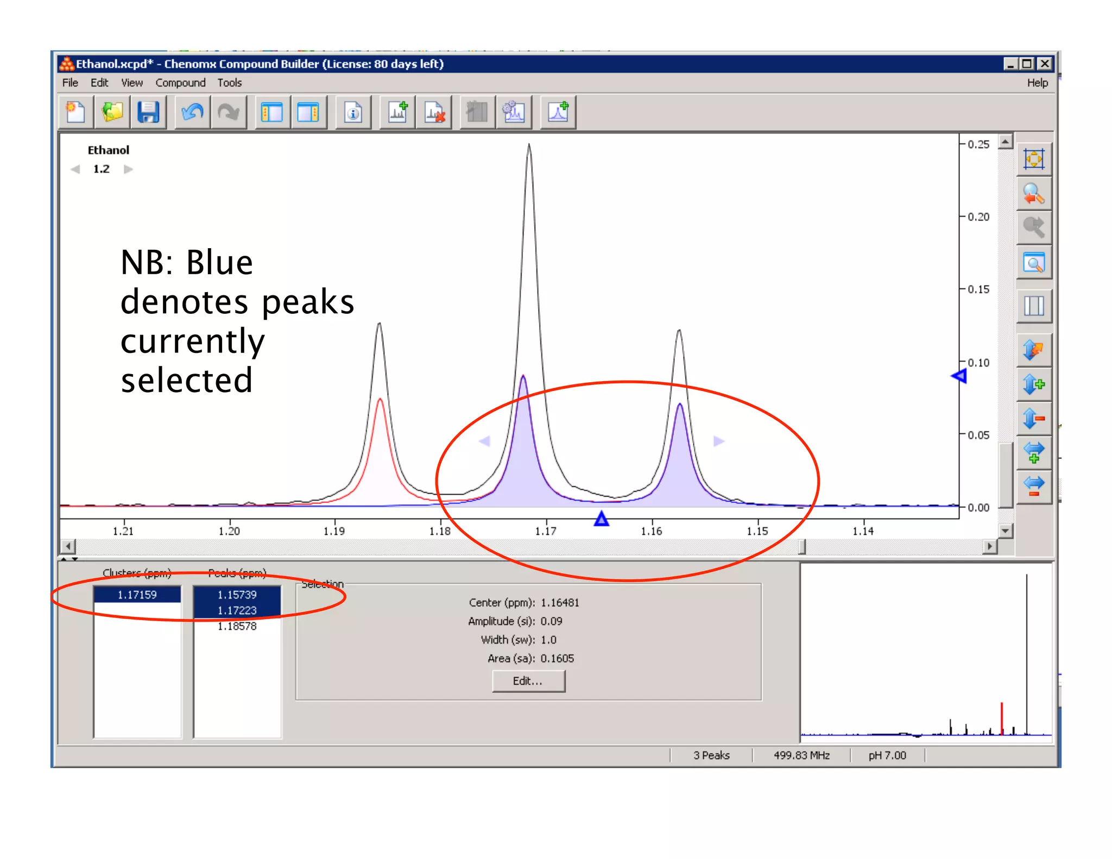
Task: Click the blue amplitude marker on vertical axis
Action: [959, 376]
